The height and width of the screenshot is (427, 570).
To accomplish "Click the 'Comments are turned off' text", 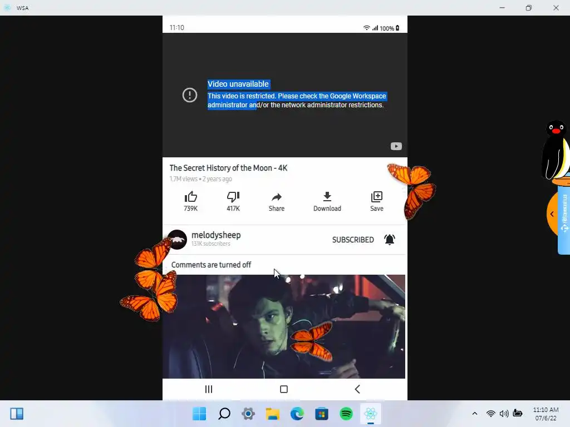I will click(211, 265).
